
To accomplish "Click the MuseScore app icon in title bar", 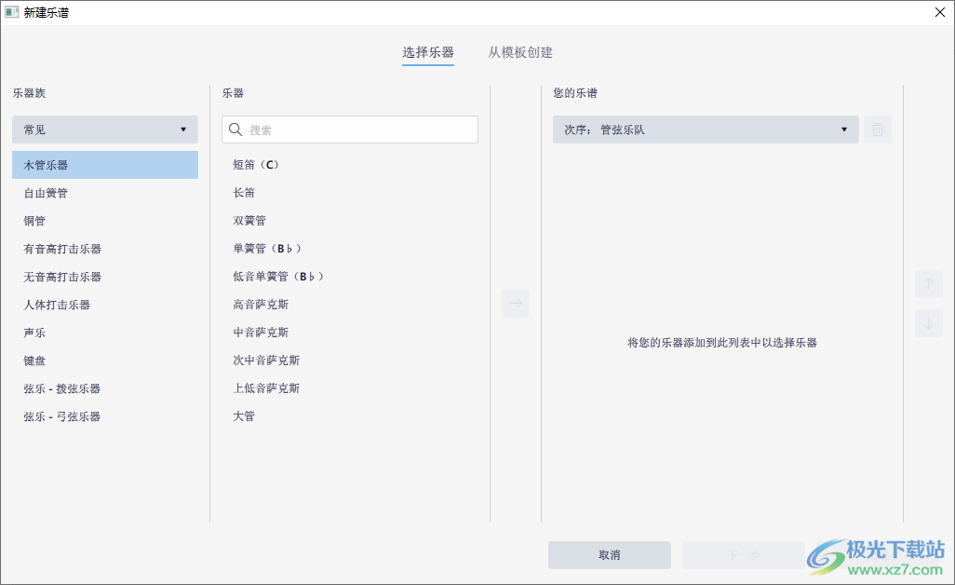I will tap(14, 12).
